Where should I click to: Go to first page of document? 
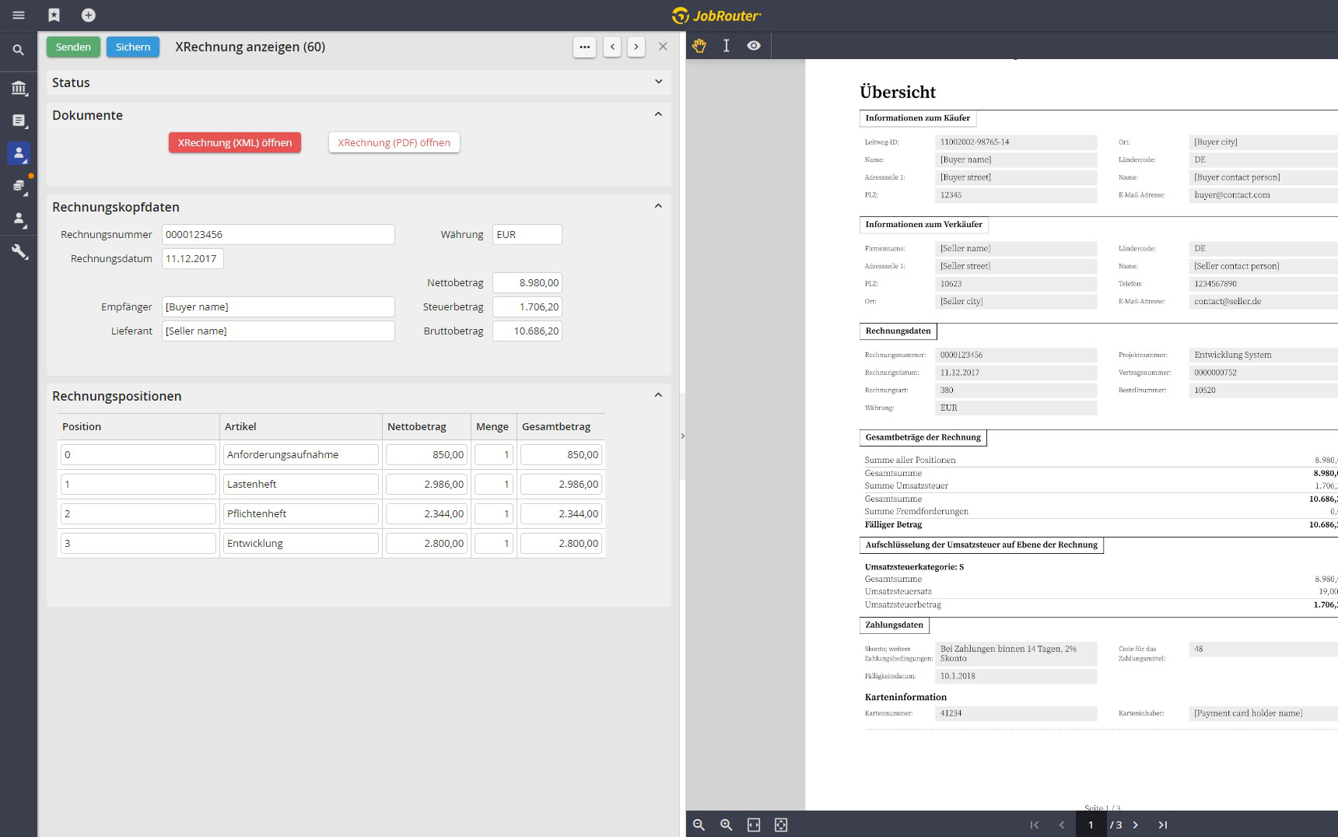click(1034, 825)
